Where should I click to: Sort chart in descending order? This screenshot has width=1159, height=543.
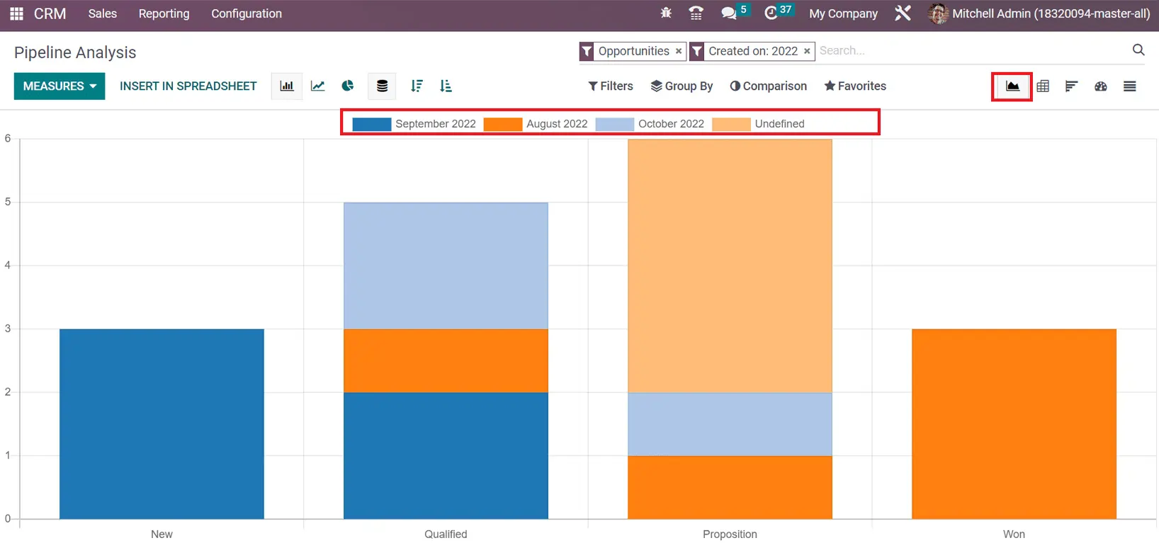(x=417, y=86)
